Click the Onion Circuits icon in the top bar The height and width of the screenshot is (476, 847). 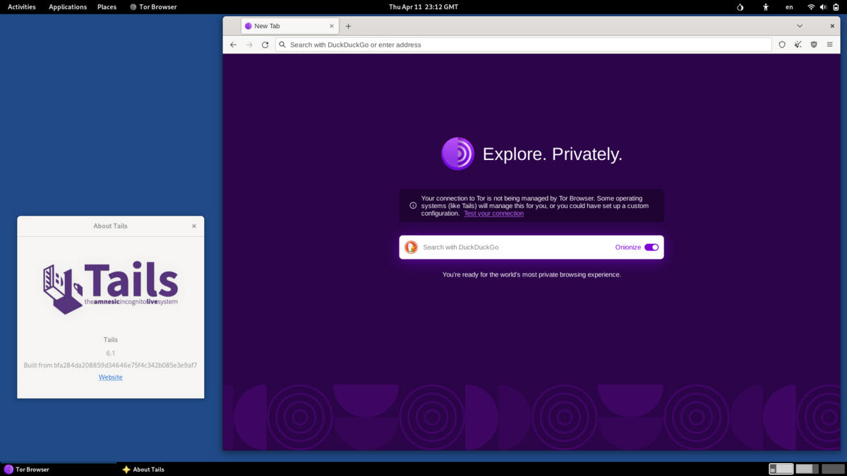pyautogui.click(x=738, y=6)
